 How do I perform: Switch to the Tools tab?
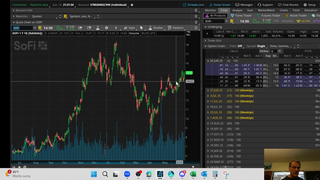click(x=296, y=10)
